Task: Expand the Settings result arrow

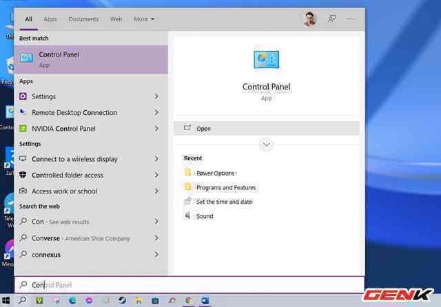Action: click(x=156, y=96)
